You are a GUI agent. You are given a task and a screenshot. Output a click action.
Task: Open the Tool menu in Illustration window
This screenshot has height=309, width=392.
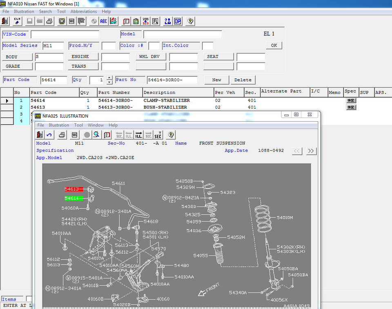[78, 125]
